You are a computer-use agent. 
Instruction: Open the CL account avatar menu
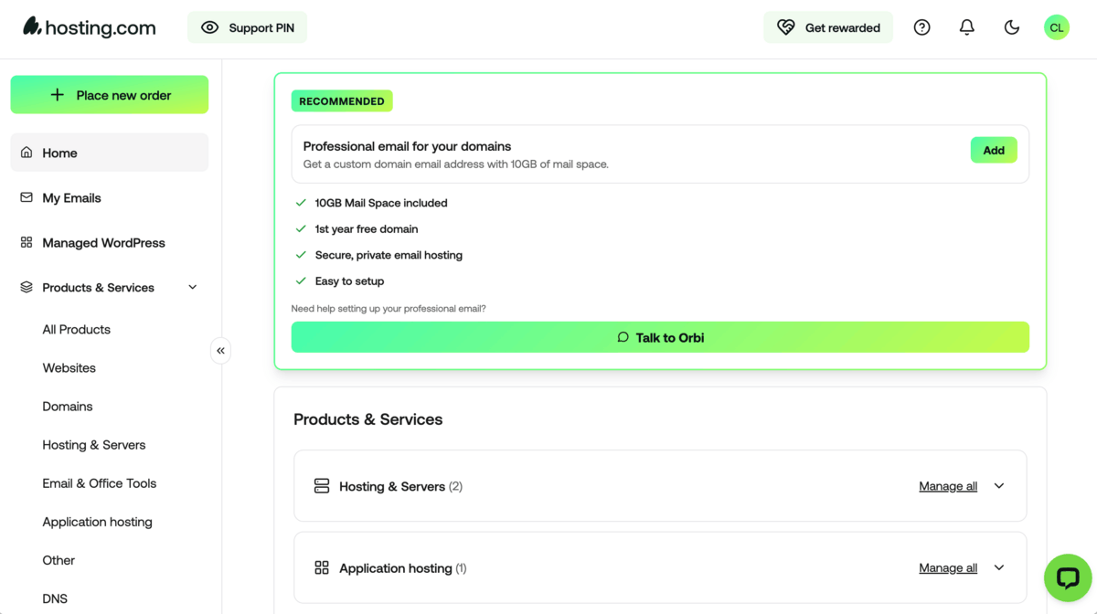(1056, 27)
